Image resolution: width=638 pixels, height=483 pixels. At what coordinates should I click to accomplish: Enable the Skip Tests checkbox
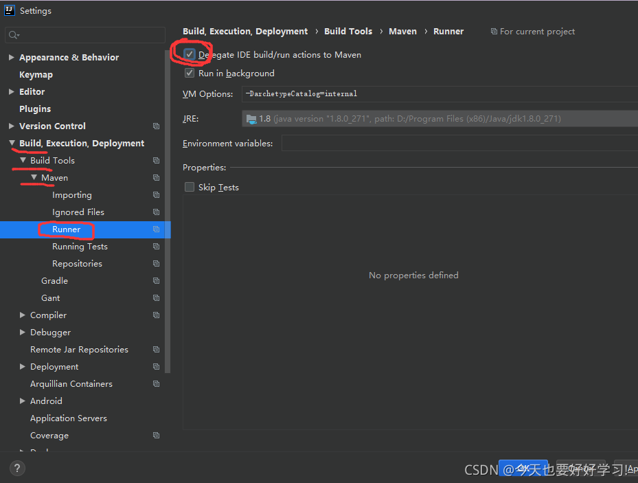point(190,187)
